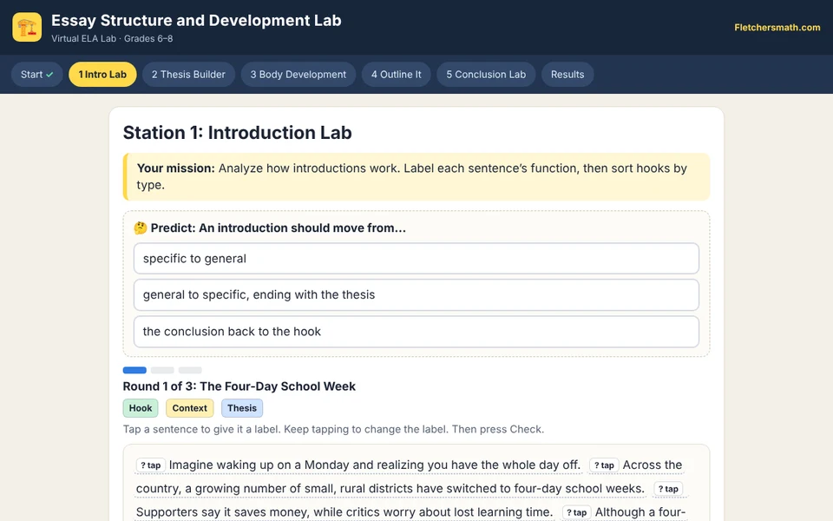Click the green Hook label chip
Viewport: 833px width, 521px height.
click(141, 408)
